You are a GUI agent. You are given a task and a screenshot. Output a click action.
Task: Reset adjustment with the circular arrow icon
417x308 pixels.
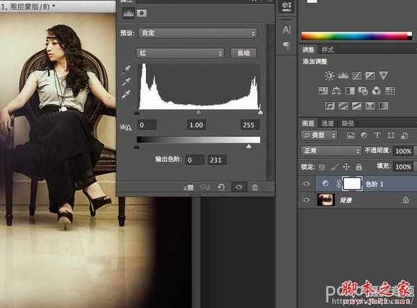(x=220, y=187)
